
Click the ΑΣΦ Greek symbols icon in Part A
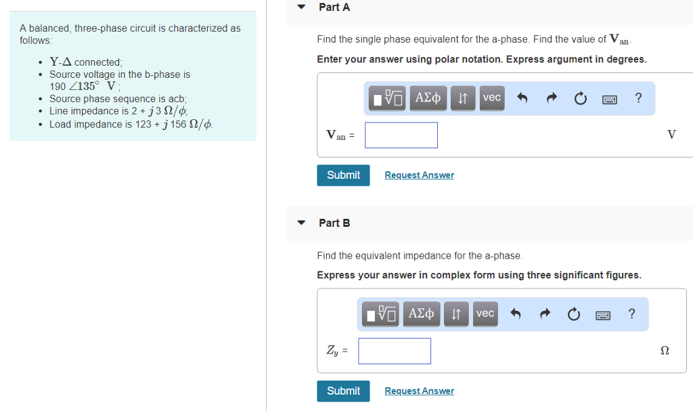[x=428, y=98]
